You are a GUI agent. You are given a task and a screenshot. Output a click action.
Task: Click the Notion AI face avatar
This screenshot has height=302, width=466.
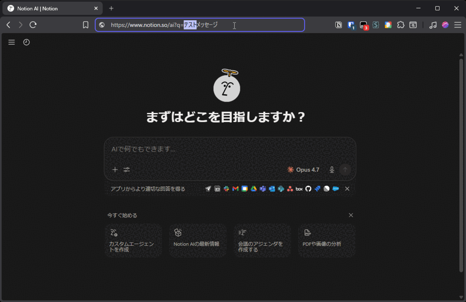click(x=227, y=86)
